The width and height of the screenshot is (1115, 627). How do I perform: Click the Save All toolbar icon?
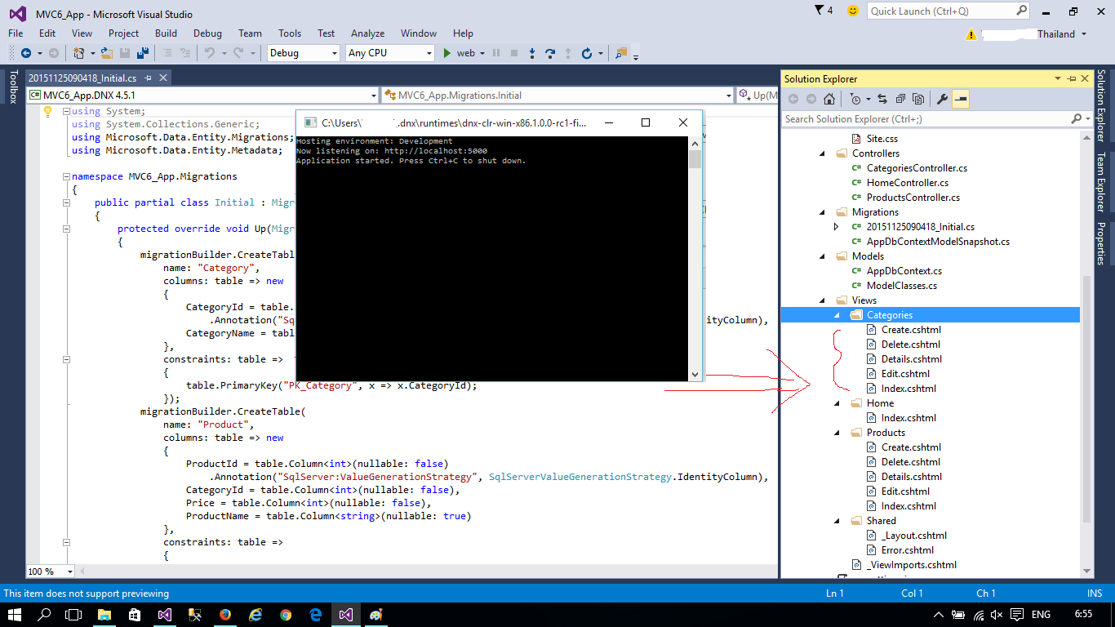[x=142, y=53]
